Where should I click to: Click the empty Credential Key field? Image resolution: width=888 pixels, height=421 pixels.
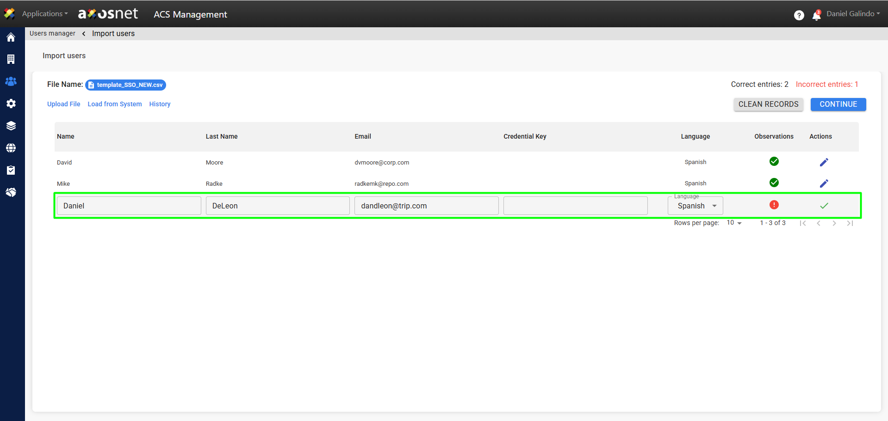(x=575, y=206)
